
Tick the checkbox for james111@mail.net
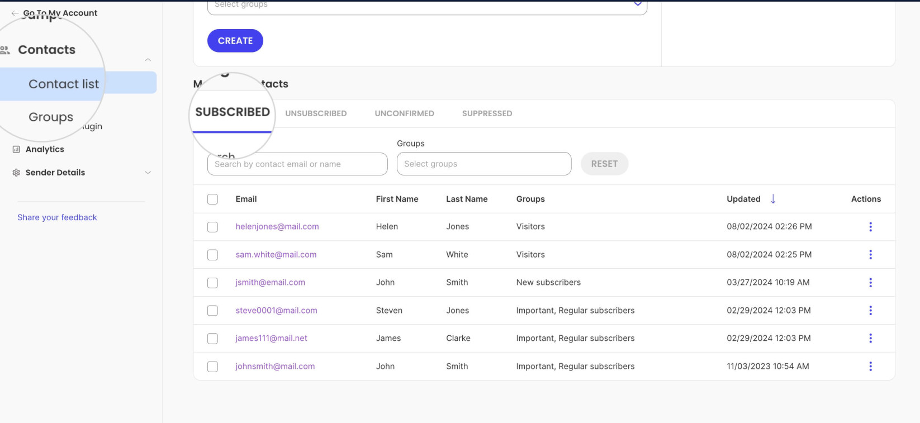212,339
